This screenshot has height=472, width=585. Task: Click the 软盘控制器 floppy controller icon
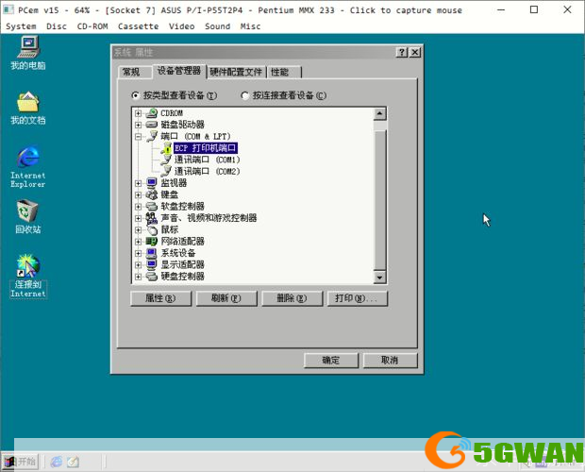click(152, 206)
